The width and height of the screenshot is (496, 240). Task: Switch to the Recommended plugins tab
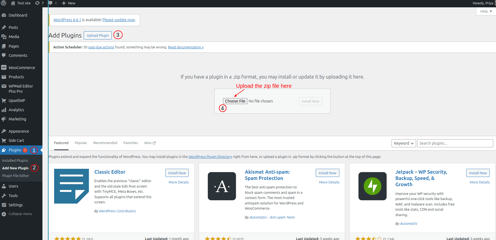pyautogui.click(x=105, y=143)
